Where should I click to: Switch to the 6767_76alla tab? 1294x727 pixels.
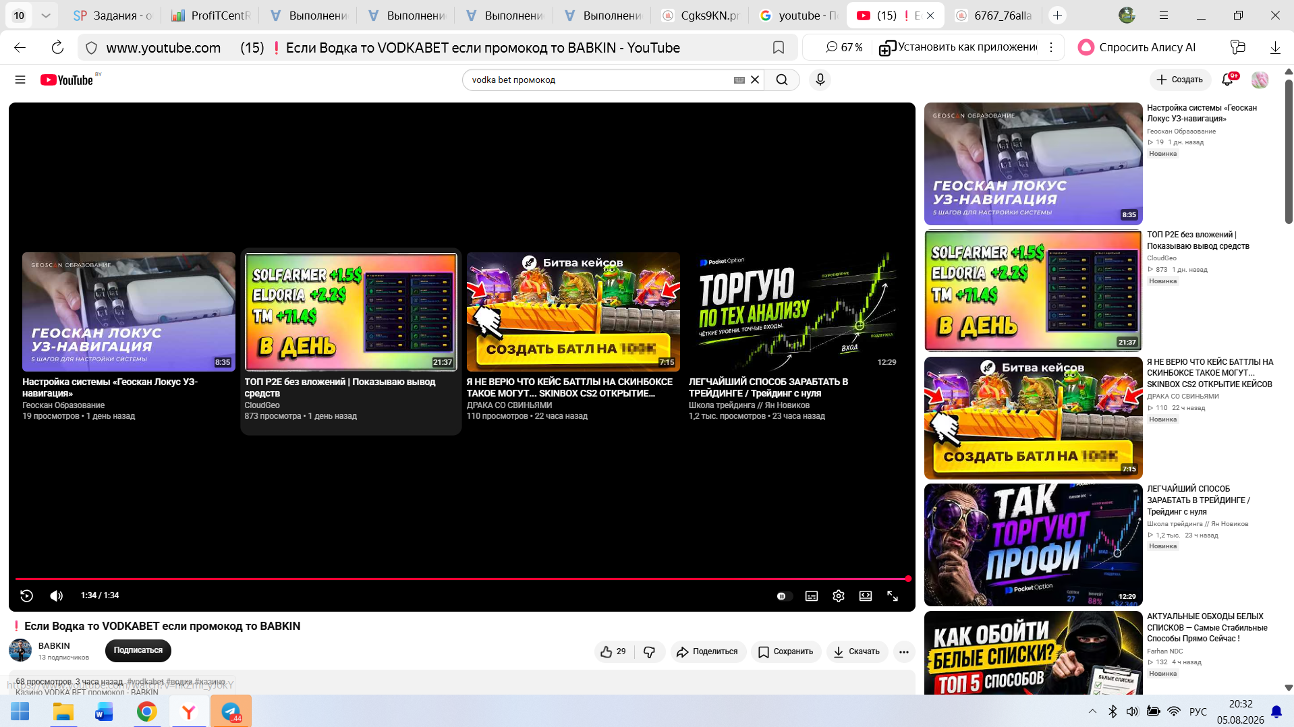(x=994, y=16)
